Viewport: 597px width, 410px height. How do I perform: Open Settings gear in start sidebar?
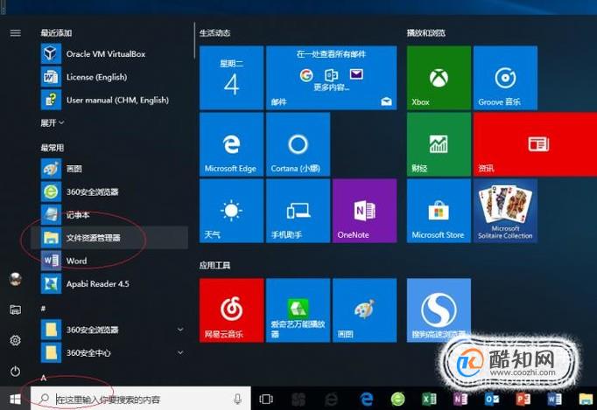(x=15, y=340)
